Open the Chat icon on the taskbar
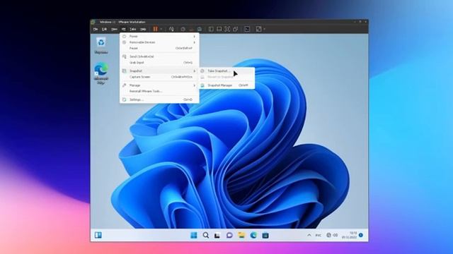 [x=229, y=235]
